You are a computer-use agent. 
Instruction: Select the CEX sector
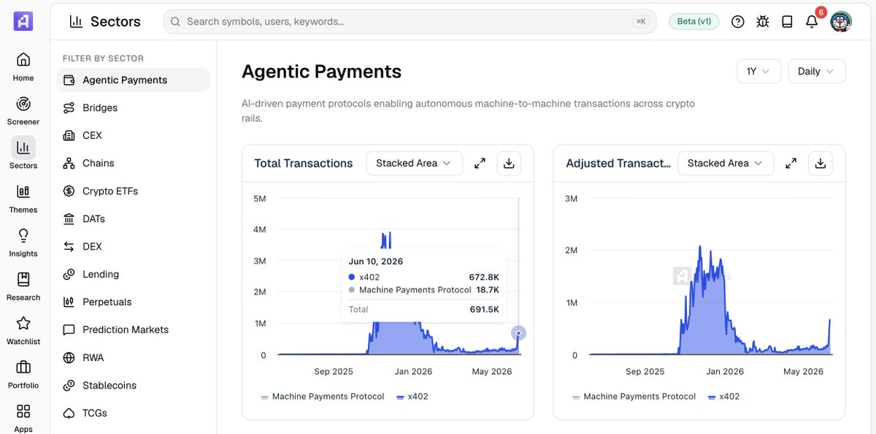coord(133,135)
